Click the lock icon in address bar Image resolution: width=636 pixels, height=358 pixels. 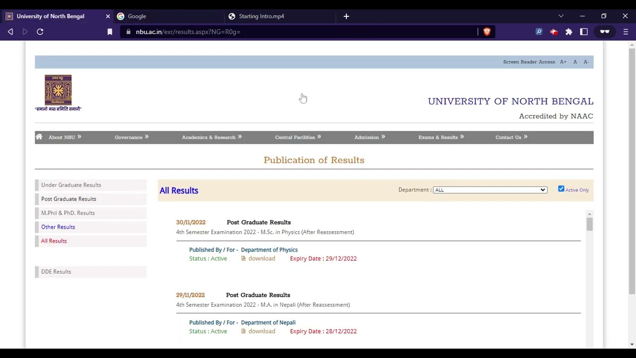tap(129, 32)
